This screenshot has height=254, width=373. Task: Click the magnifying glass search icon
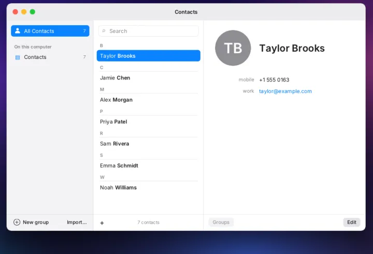coord(104,31)
